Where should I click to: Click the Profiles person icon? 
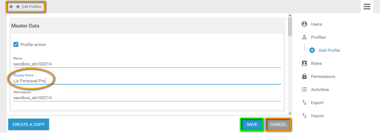click(x=304, y=37)
